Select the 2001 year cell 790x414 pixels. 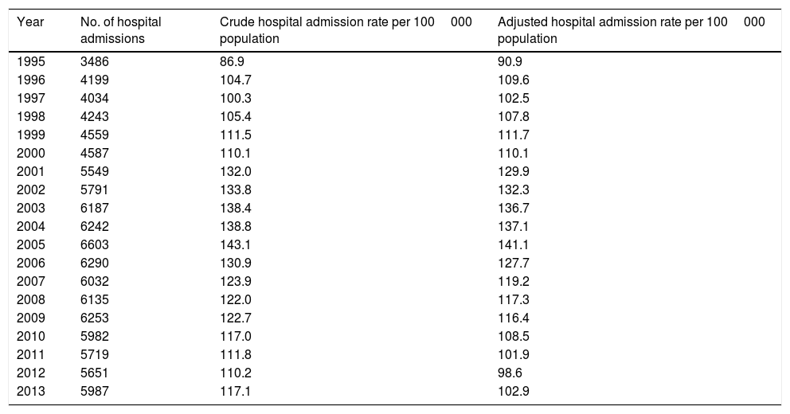pos(30,172)
